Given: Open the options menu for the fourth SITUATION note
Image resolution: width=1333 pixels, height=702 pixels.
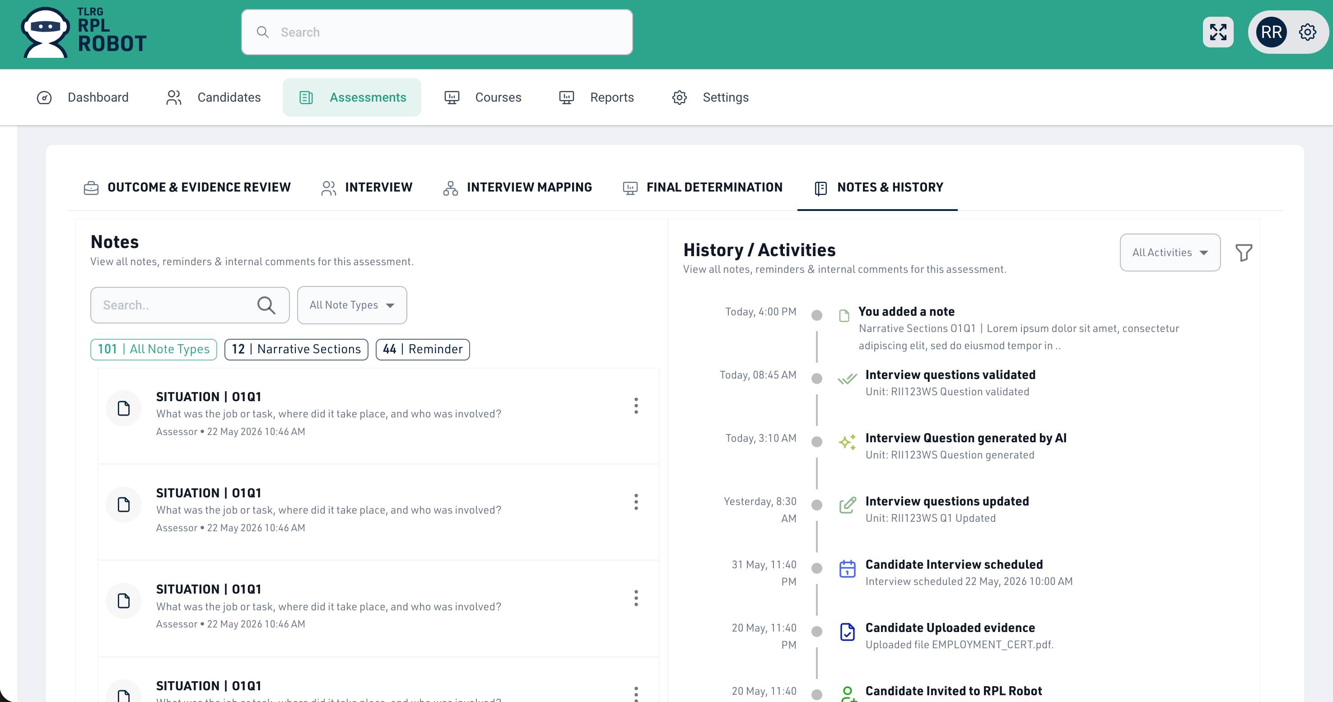Looking at the screenshot, I should click(x=636, y=694).
